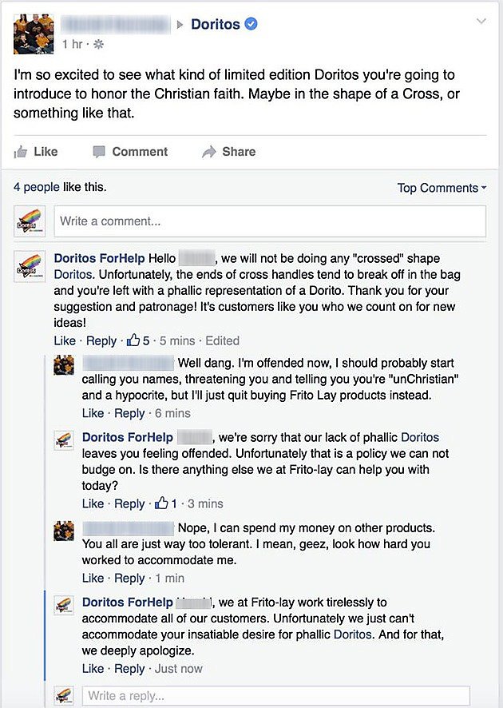The height and width of the screenshot is (708, 503).
Task: Click the Comment speech bubble icon
Action: click(x=99, y=152)
